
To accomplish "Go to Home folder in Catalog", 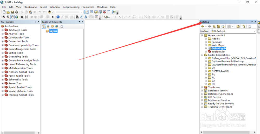I will [x=219, y=26].
